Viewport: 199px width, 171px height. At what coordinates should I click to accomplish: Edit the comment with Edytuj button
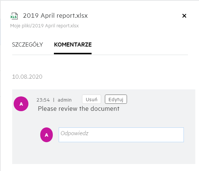(x=116, y=99)
